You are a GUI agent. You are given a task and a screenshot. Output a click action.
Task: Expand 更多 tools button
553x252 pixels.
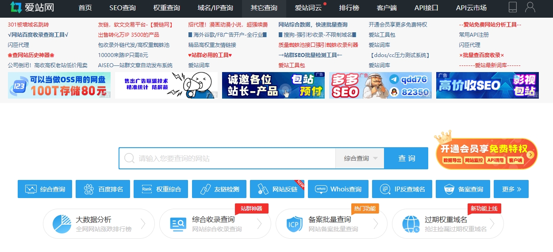pyautogui.click(x=511, y=189)
